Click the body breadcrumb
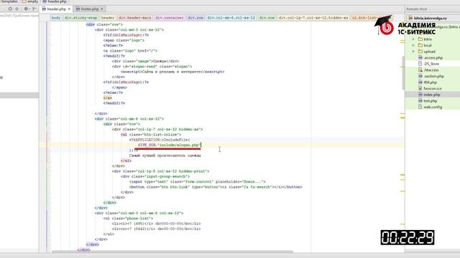 click(x=56, y=17)
